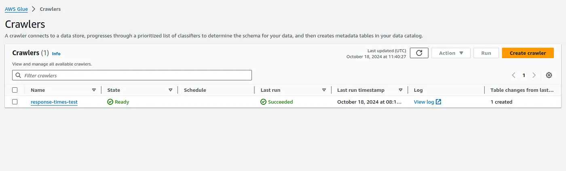The height and width of the screenshot is (171, 566).
Task: Click the Succeeded checkmark icon
Action: point(263,102)
